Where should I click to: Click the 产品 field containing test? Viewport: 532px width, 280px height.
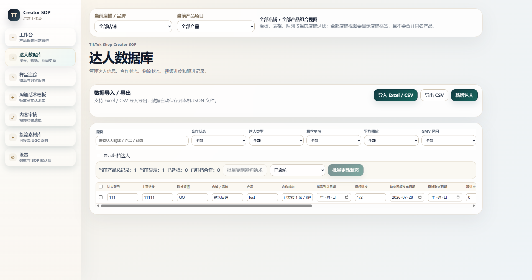262,197
